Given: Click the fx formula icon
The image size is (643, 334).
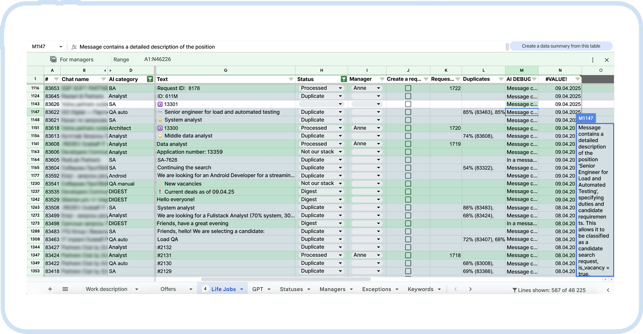Looking at the screenshot, I should [x=74, y=47].
